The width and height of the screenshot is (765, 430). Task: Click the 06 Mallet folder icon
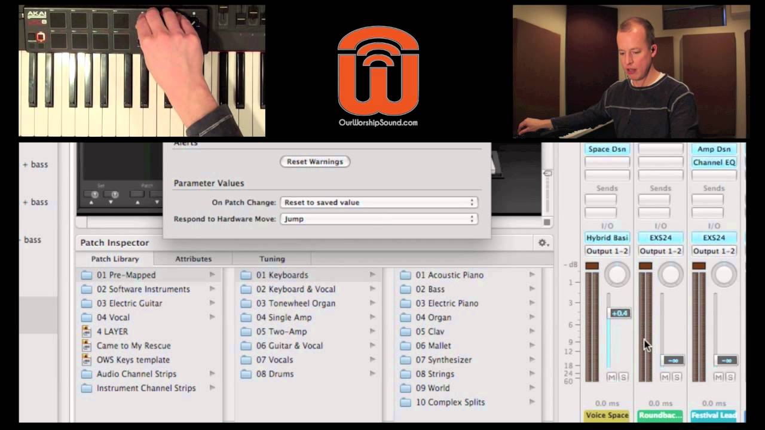[405, 346]
